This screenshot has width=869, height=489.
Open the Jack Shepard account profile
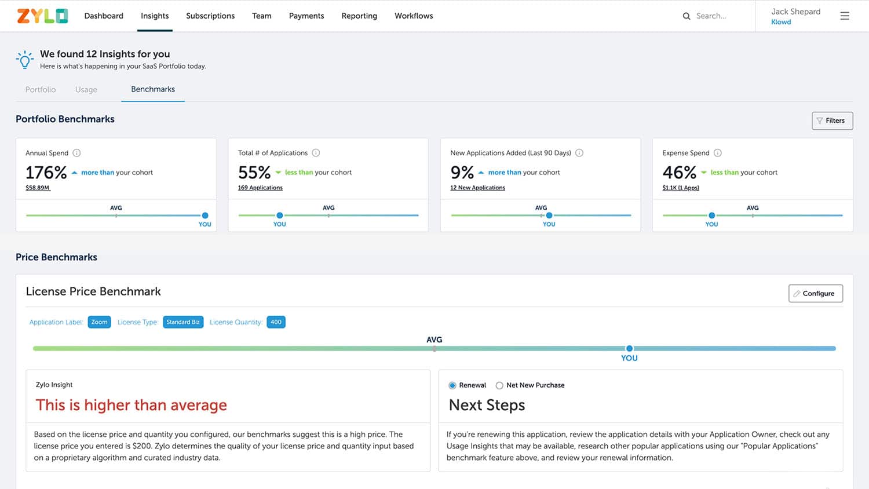coord(795,16)
